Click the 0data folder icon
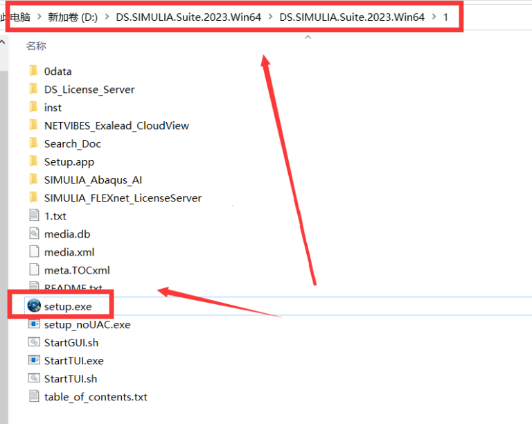 (x=33, y=71)
